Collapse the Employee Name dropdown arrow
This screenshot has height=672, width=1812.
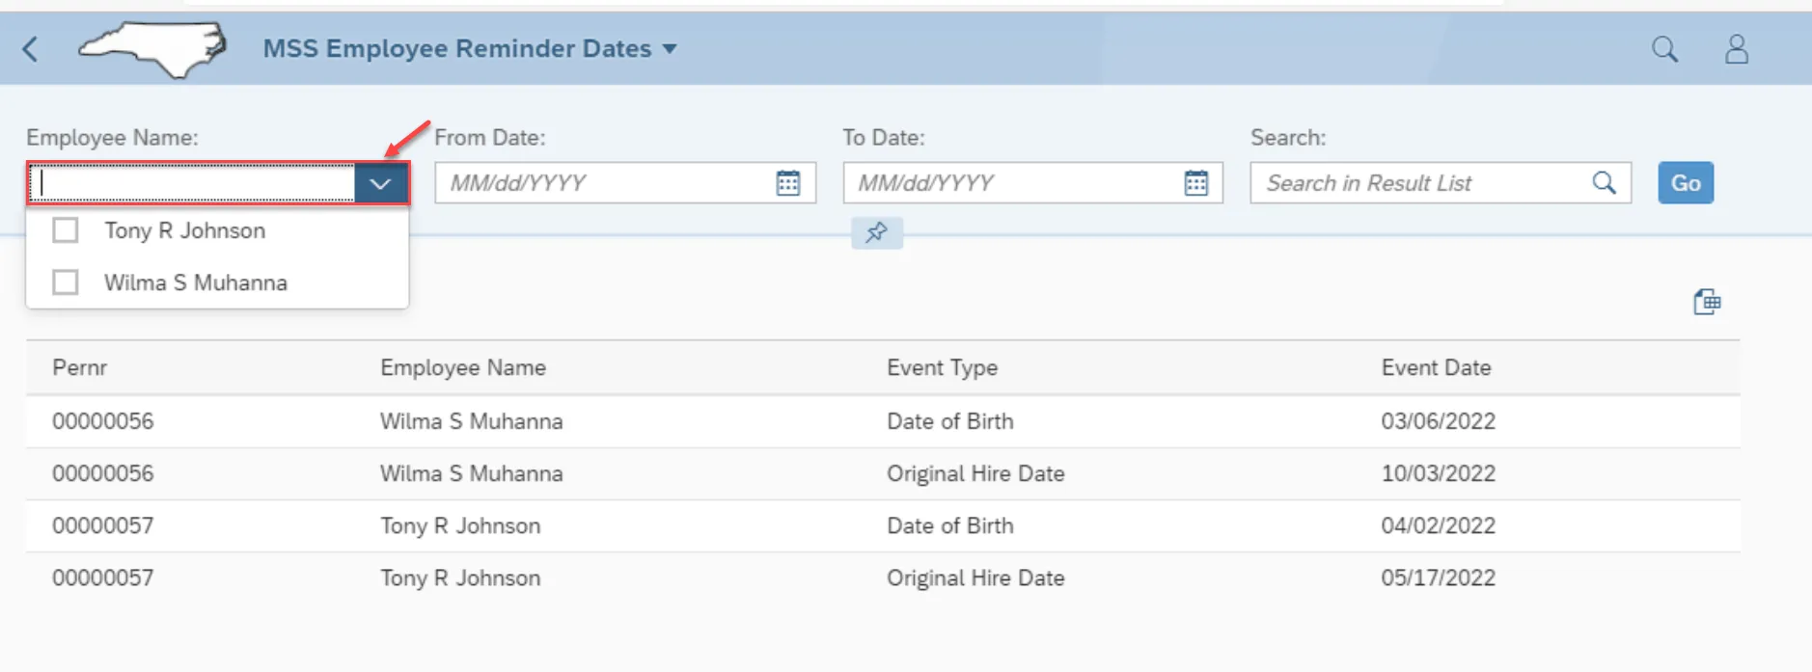coord(380,183)
